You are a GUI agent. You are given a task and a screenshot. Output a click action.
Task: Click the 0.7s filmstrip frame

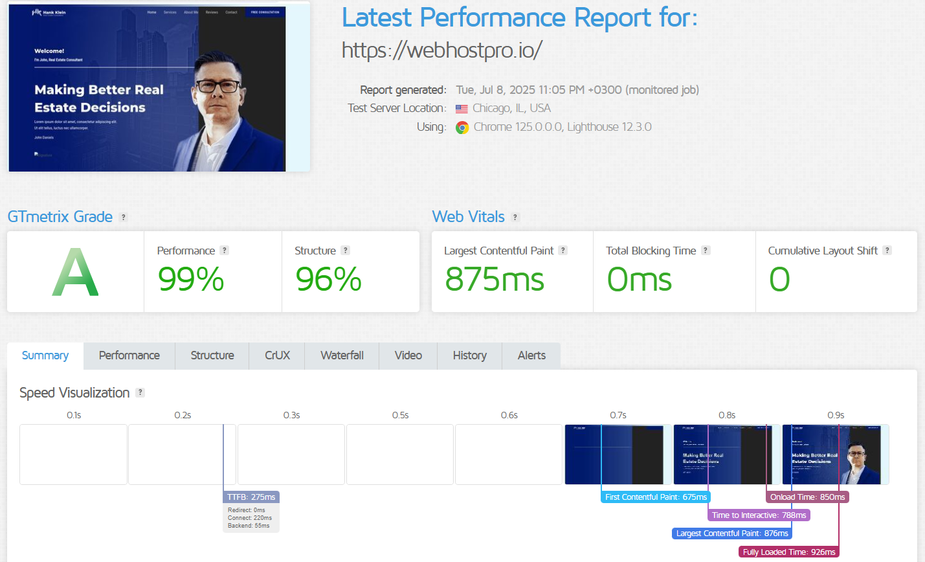[x=618, y=455]
